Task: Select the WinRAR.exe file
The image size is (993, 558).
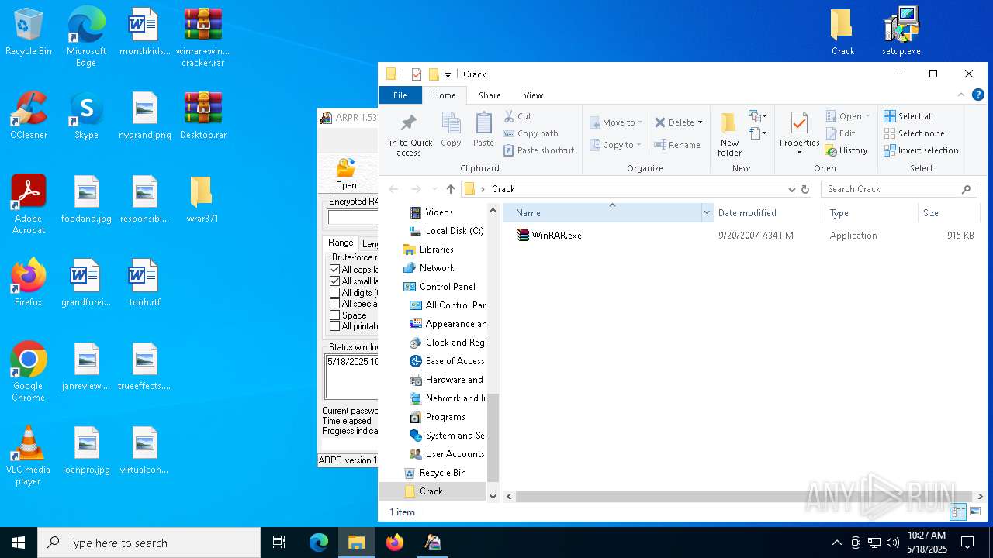Action: tap(548, 236)
